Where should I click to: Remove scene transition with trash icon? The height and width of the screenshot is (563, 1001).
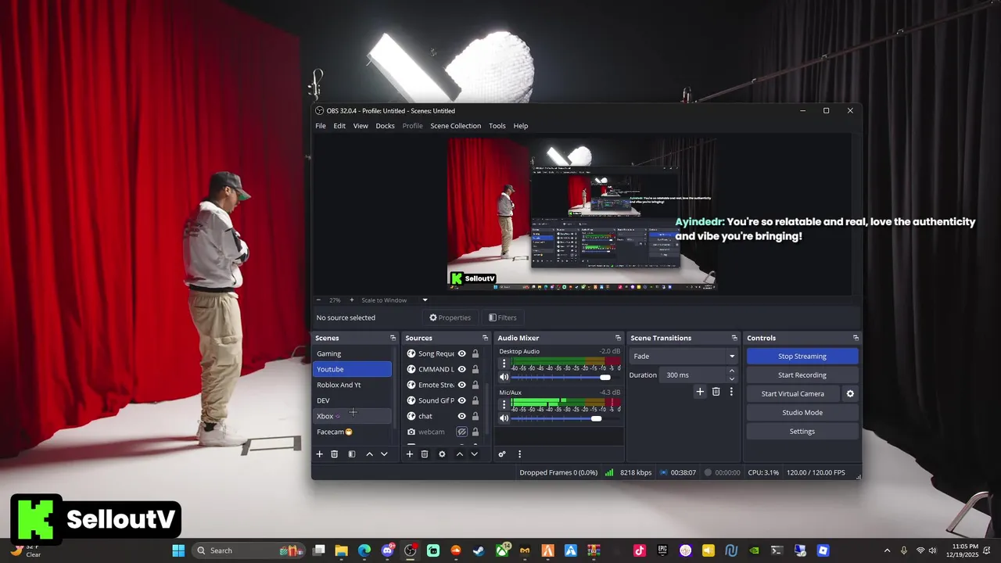716,392
